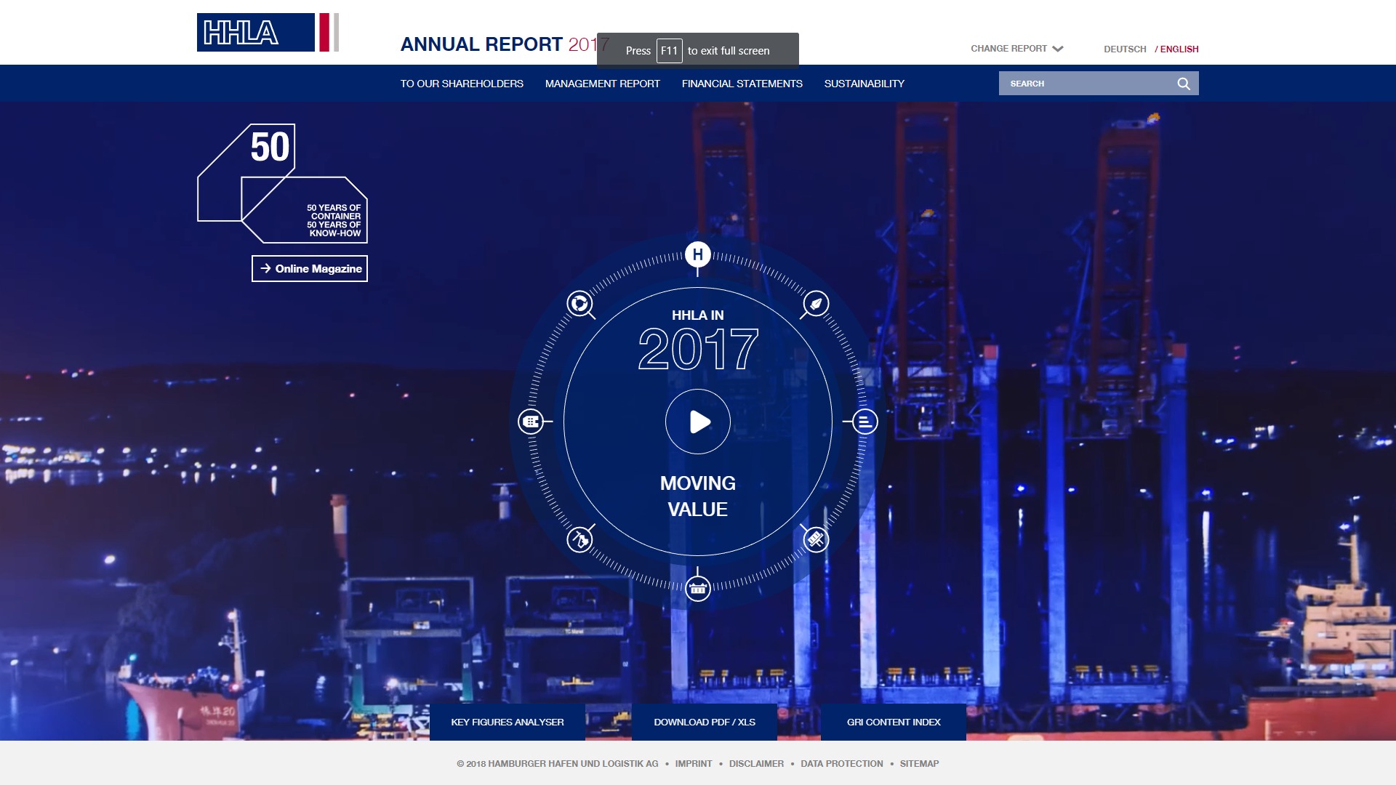Viewport: 1396px width, 785px height.
Task: Click the container icon at wheel bottom
Action: 697,588
